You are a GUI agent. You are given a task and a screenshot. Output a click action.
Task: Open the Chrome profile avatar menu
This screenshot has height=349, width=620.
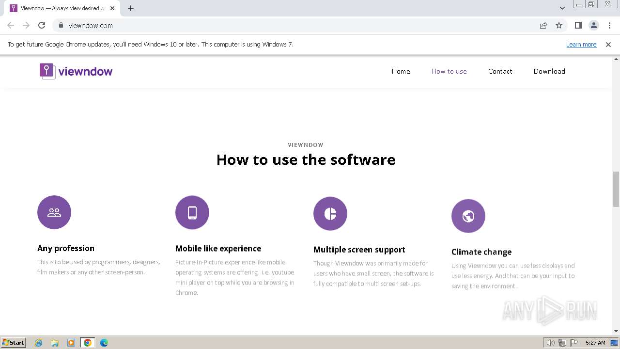593,25
